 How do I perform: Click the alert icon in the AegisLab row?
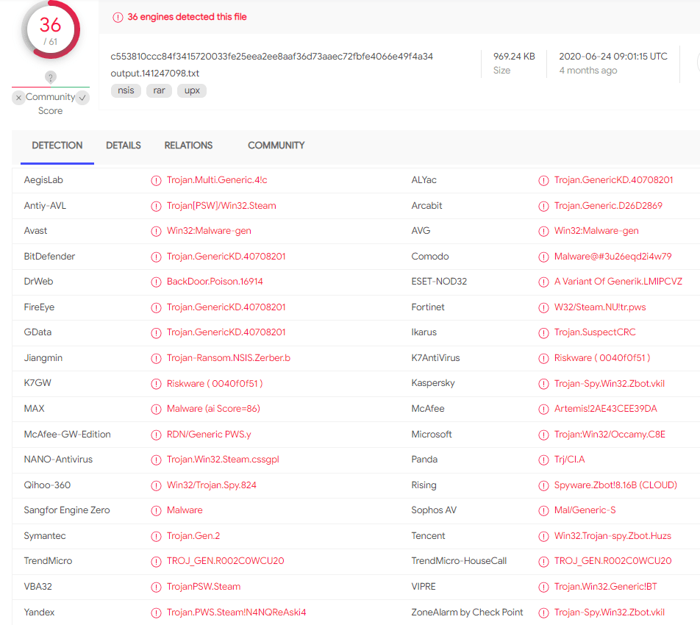pyautogui.click(x=156, y=181)
